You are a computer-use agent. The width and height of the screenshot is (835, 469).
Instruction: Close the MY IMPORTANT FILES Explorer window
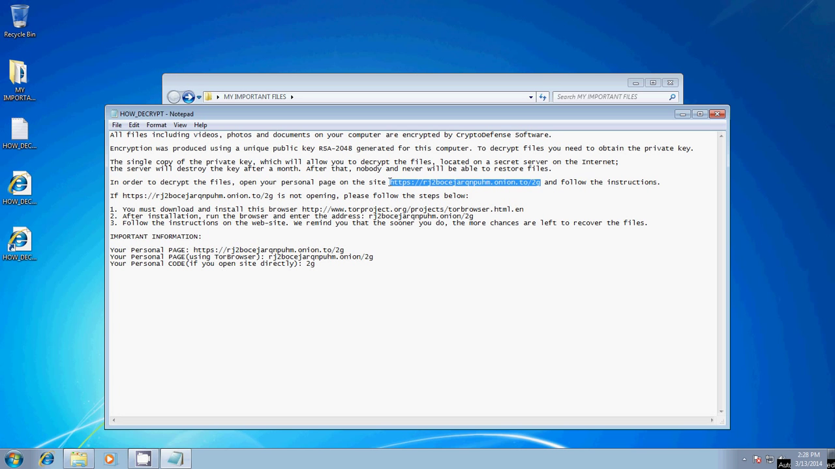click(x=670, y=83)
